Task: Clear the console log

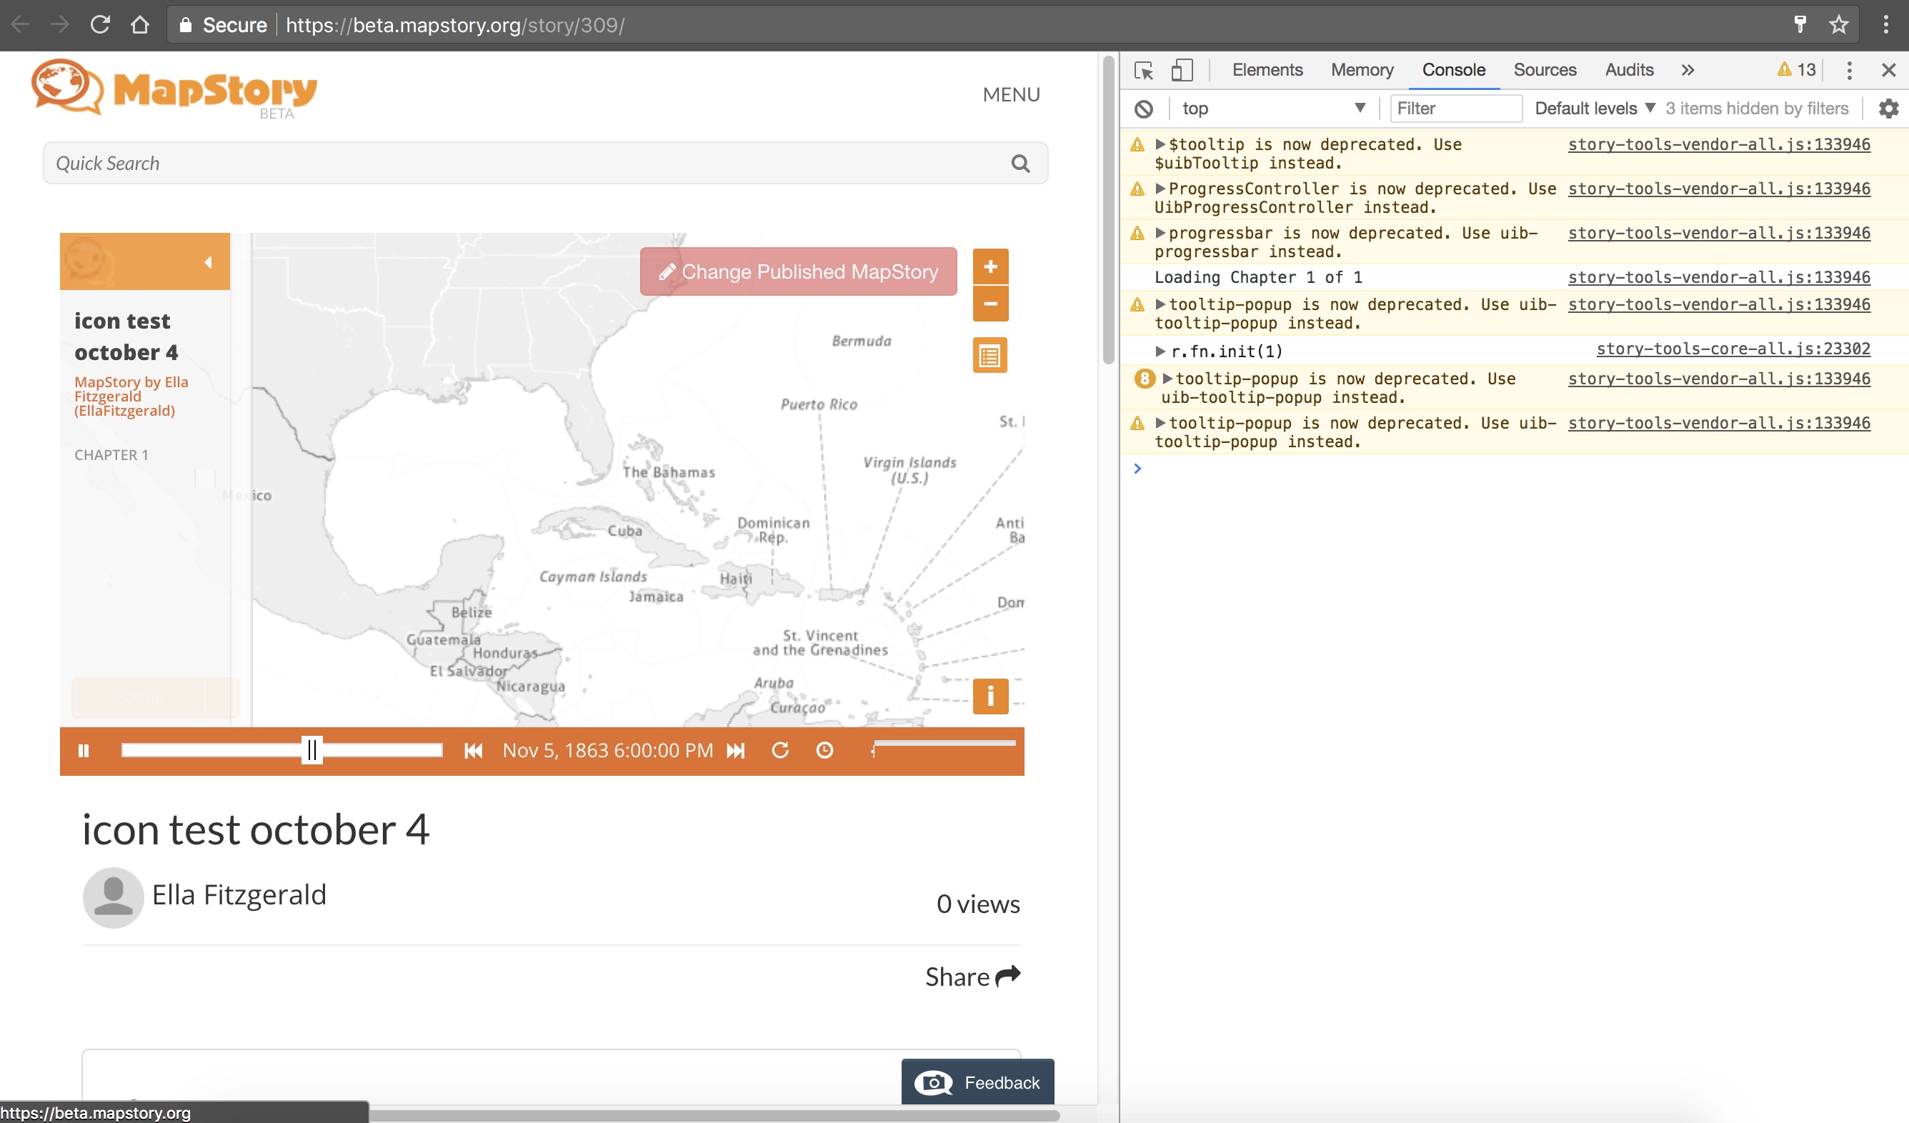Action: [1144, 109]
